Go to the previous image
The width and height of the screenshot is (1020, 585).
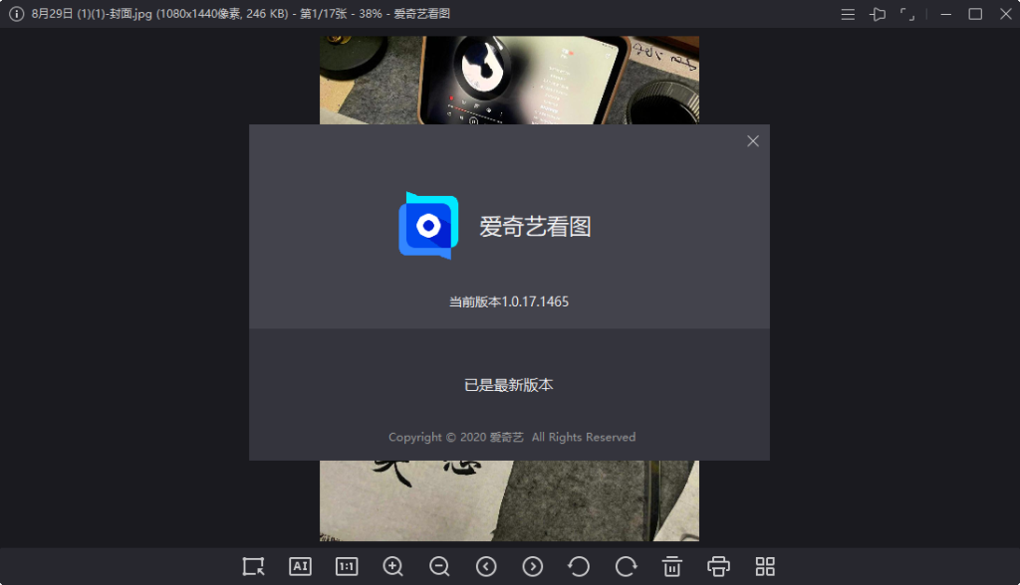pos(486,566)
